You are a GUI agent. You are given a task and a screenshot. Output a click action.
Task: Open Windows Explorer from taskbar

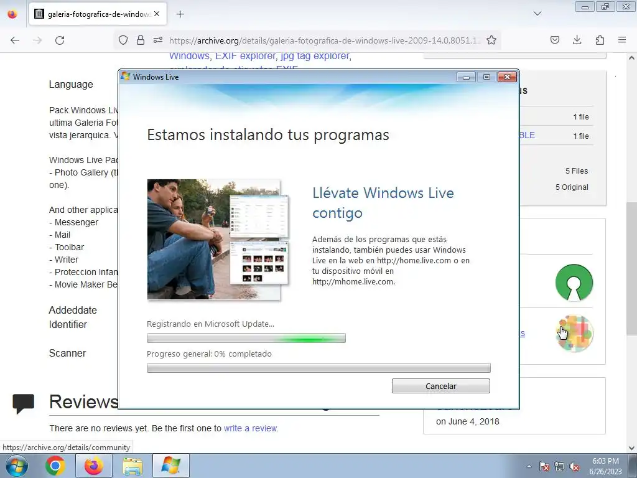tap(133, 466)
